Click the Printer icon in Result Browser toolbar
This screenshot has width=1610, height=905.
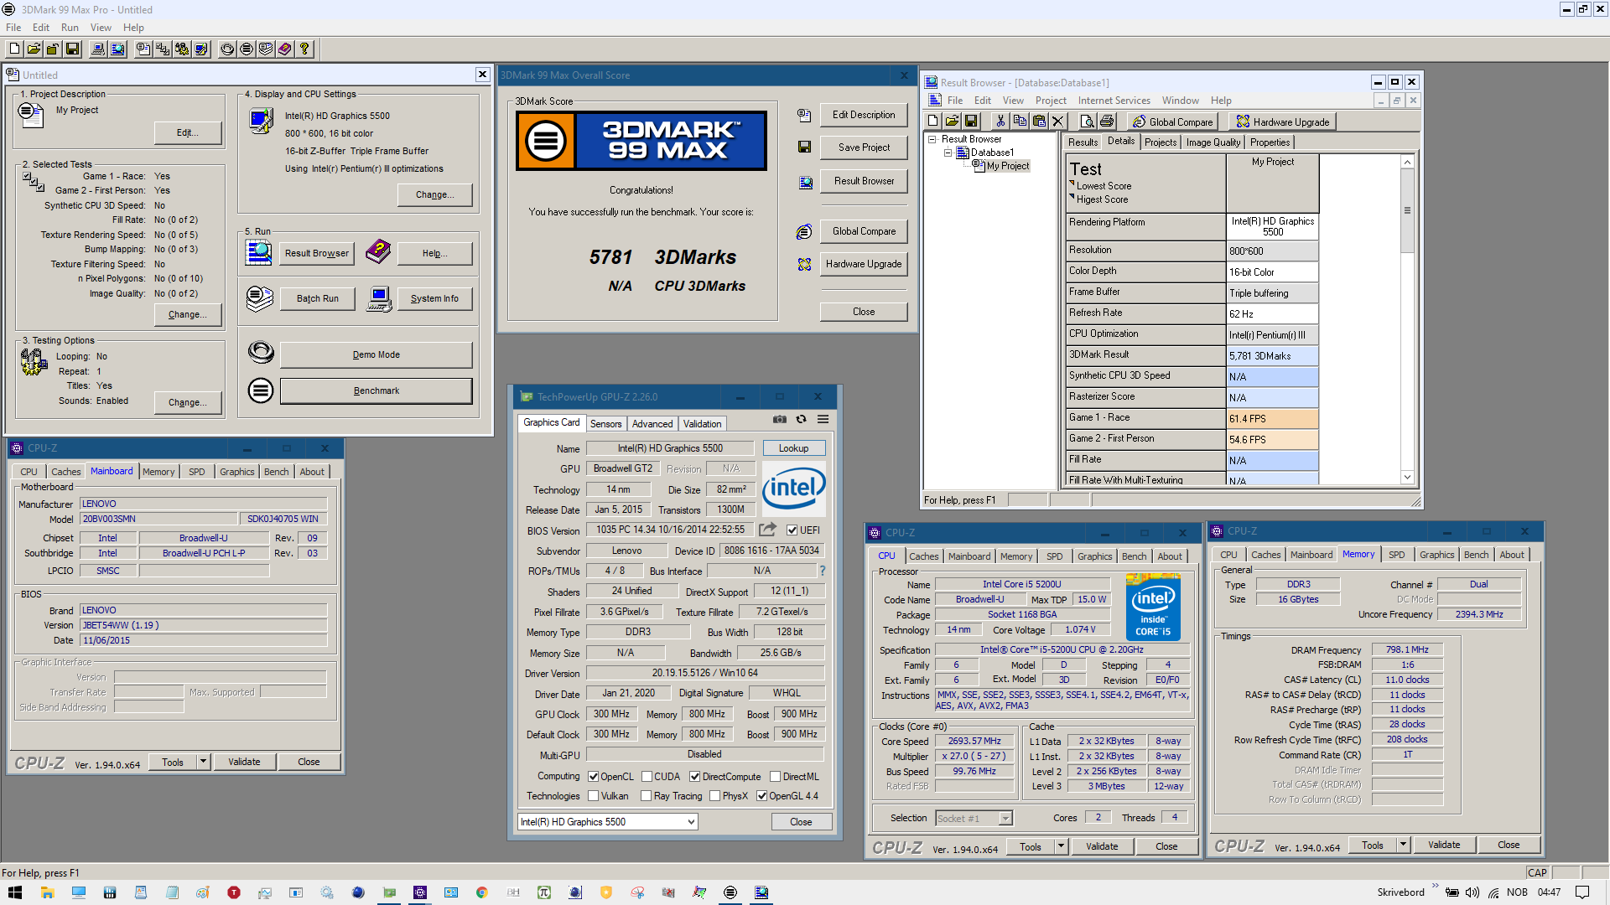pos(1106,122)
